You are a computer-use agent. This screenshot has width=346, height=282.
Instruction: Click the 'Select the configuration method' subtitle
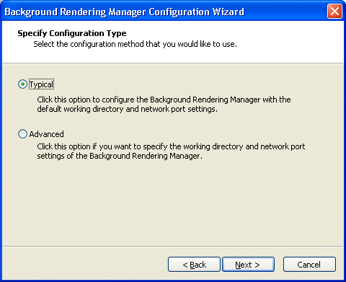pos(135,44)
